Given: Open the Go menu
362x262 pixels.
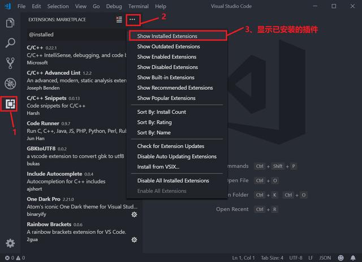Looking at the screenshot, I should (96, 6).
